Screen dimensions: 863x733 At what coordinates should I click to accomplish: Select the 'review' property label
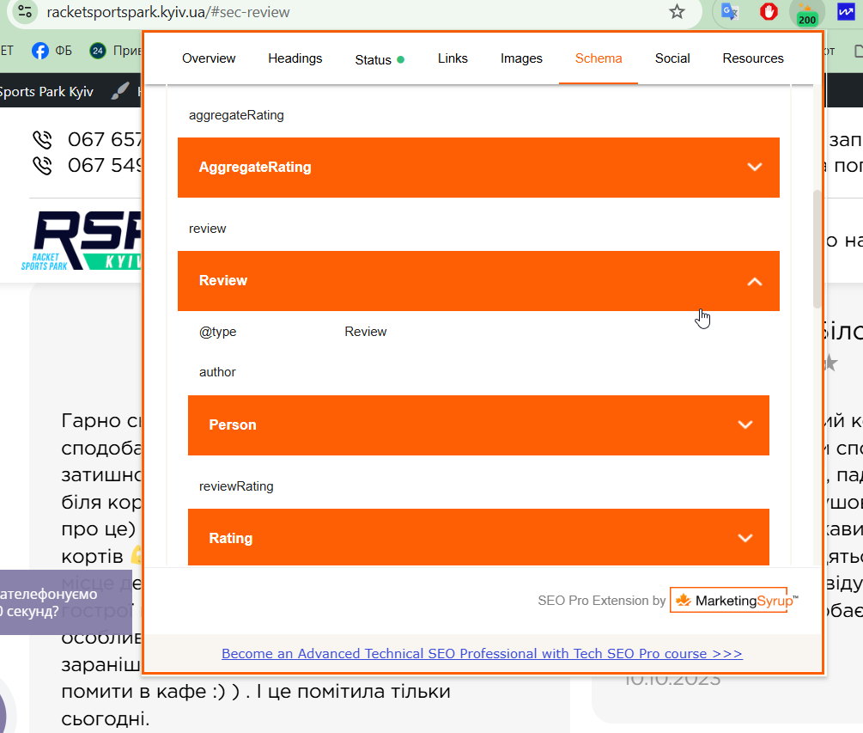(x=207, y=229)
